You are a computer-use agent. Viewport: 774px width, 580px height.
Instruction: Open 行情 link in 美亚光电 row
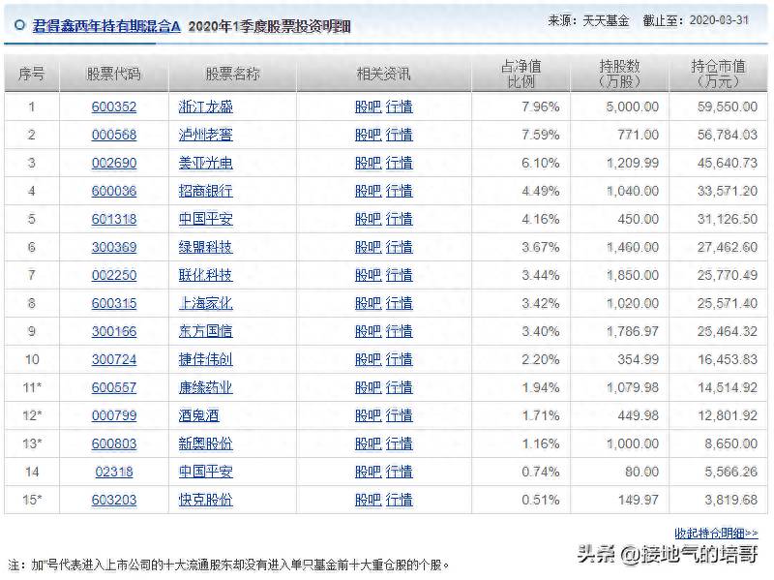coord(399,163)
